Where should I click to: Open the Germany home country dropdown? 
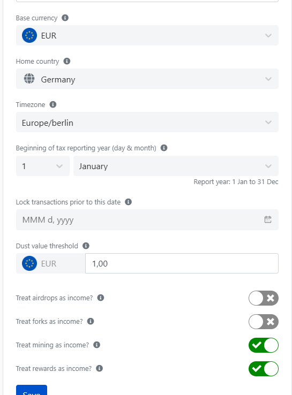pos(147,79)
